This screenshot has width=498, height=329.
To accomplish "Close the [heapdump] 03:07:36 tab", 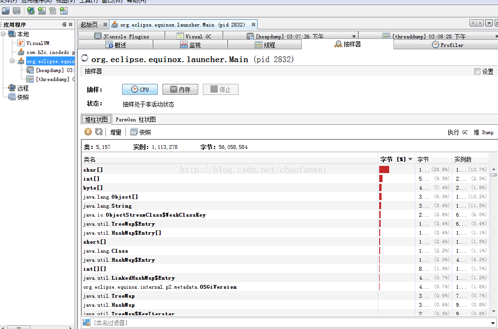I will tap(354, 36).
